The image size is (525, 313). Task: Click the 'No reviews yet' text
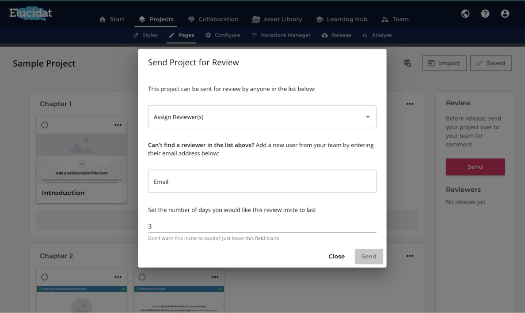pos(465,202)
